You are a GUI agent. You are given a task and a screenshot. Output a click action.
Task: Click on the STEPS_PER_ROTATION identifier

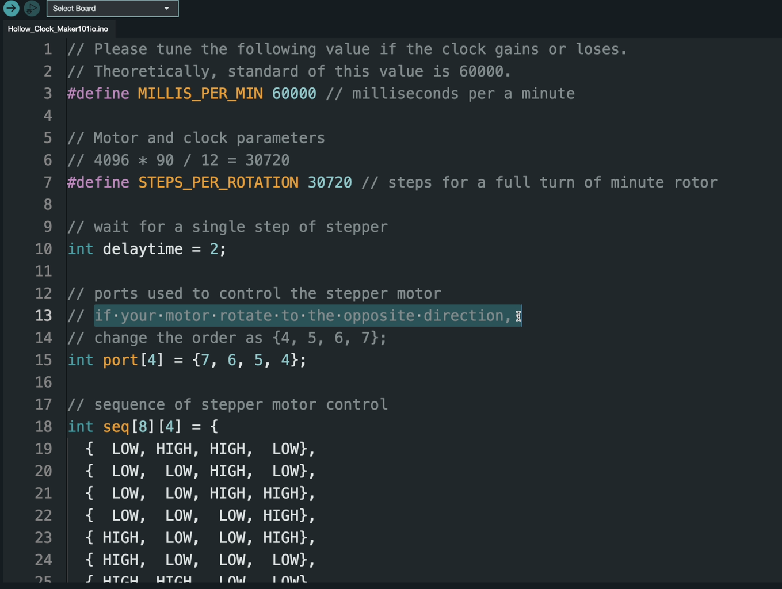coord(218,183)
